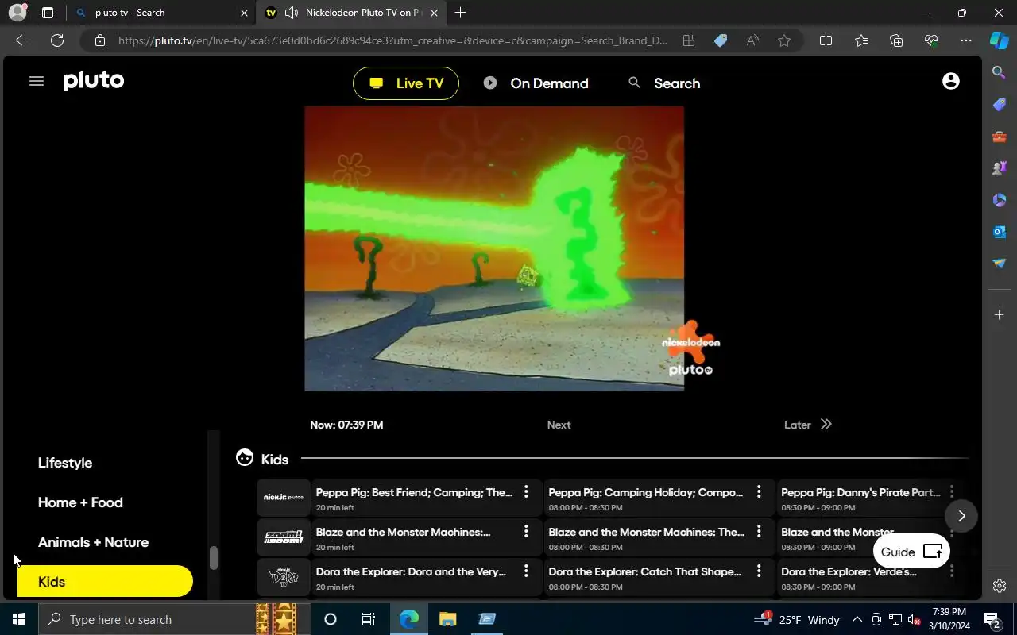Open sidebar settings gear

tap(1000, 586)
